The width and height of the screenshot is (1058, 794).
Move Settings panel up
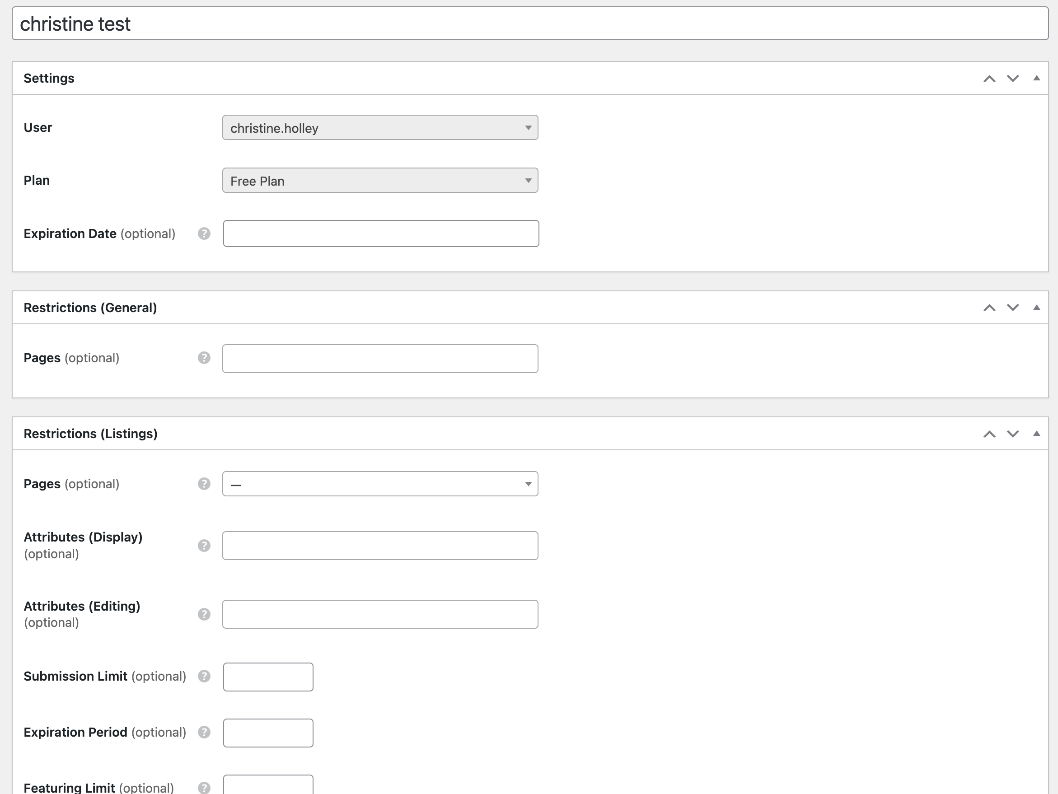989,79
